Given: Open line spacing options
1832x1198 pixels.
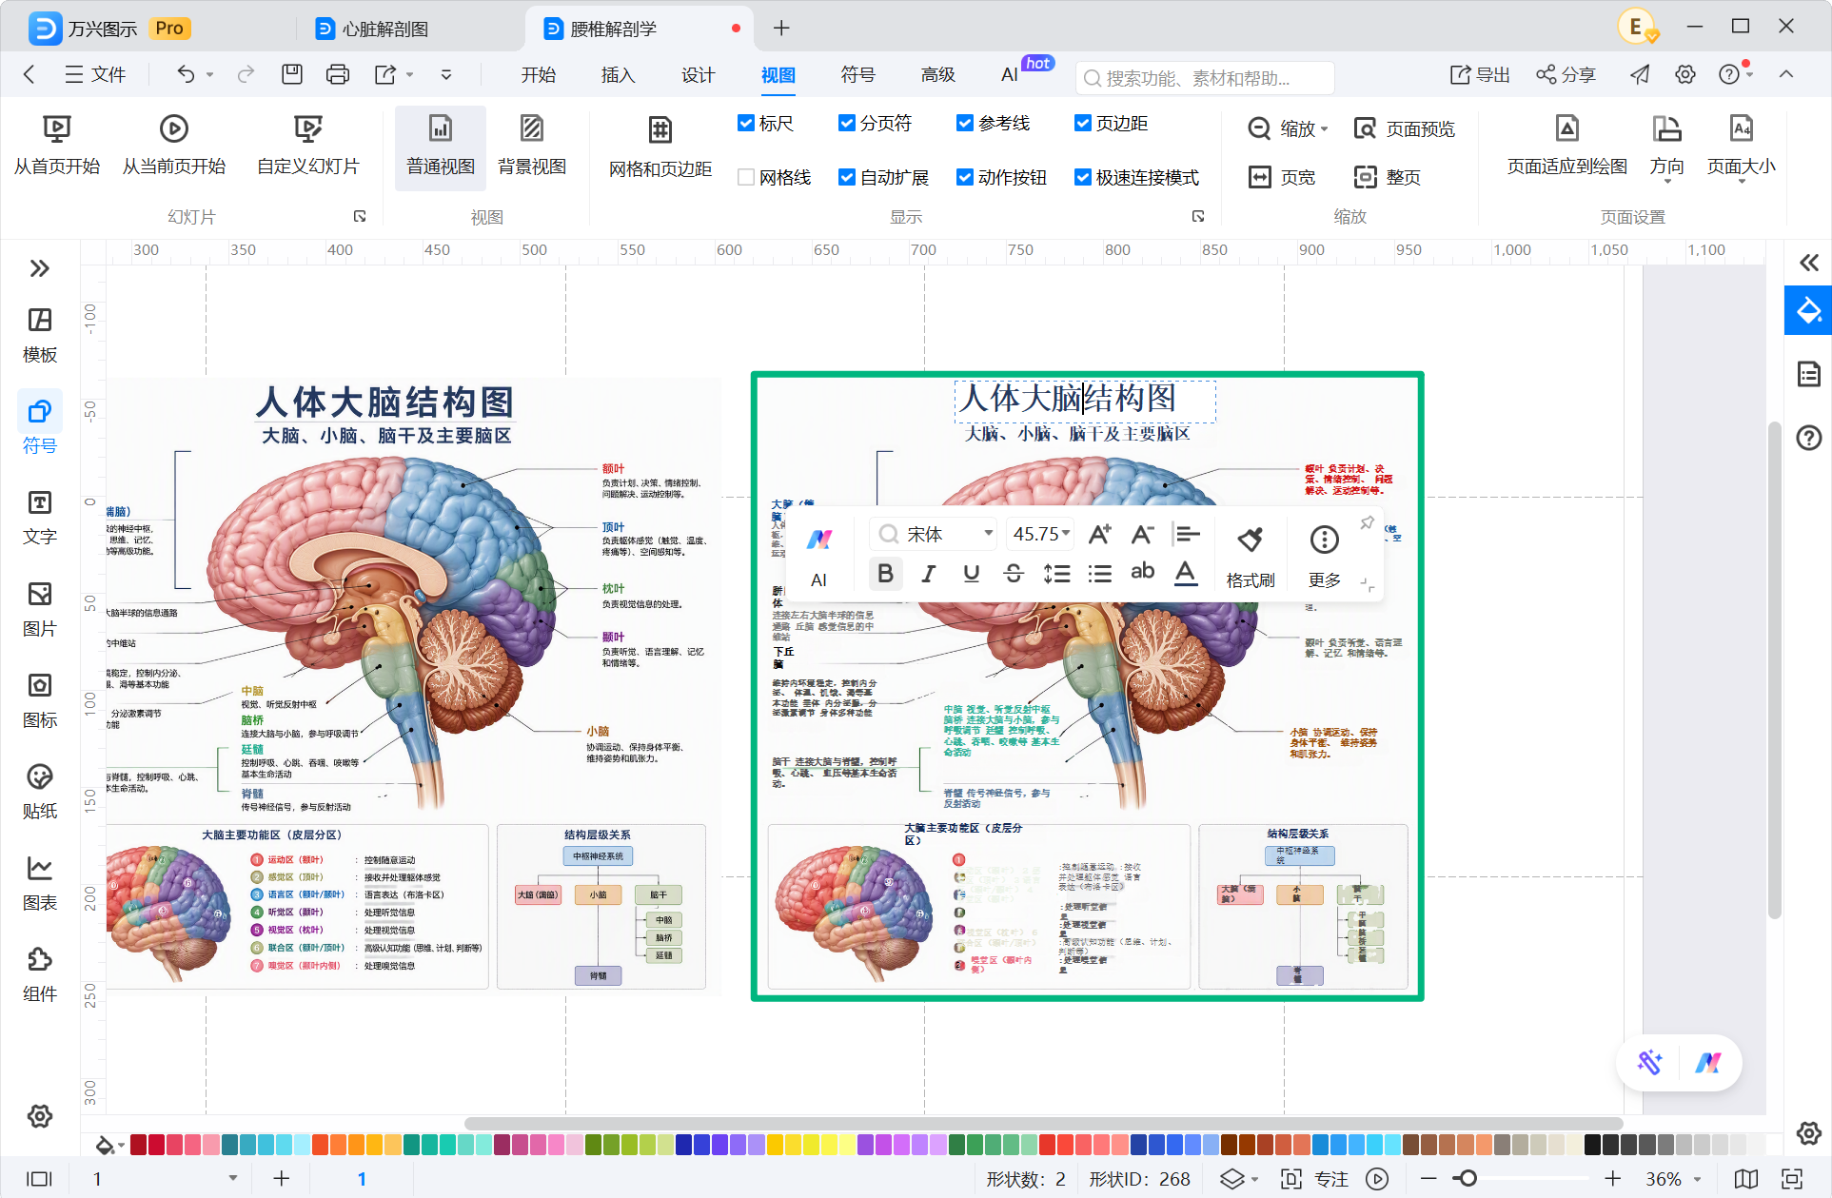Looking at the screenshot, I should 1056,574.
